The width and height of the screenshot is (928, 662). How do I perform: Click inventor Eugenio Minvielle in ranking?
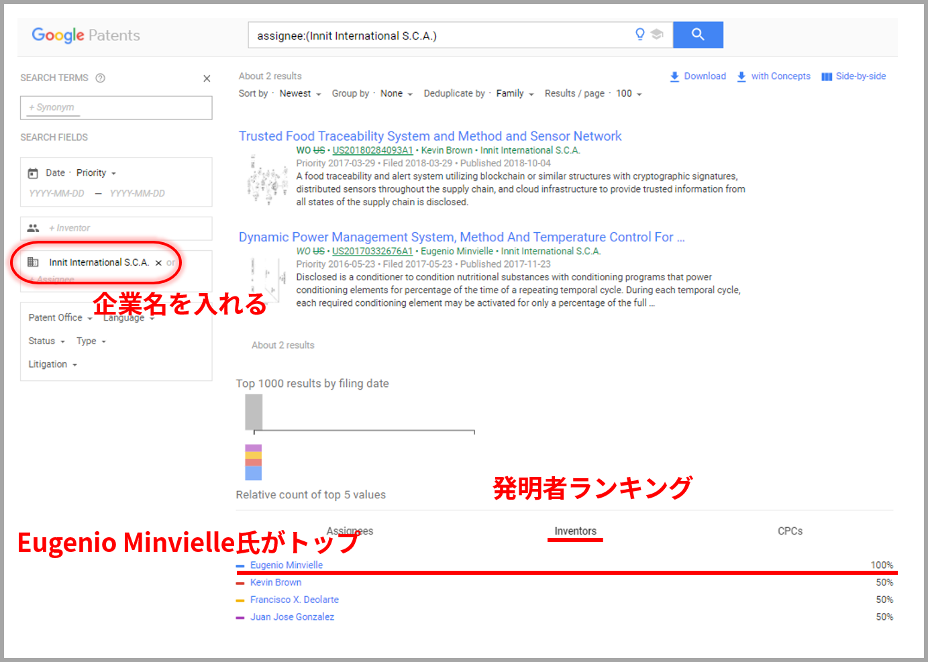pos(287,565)
